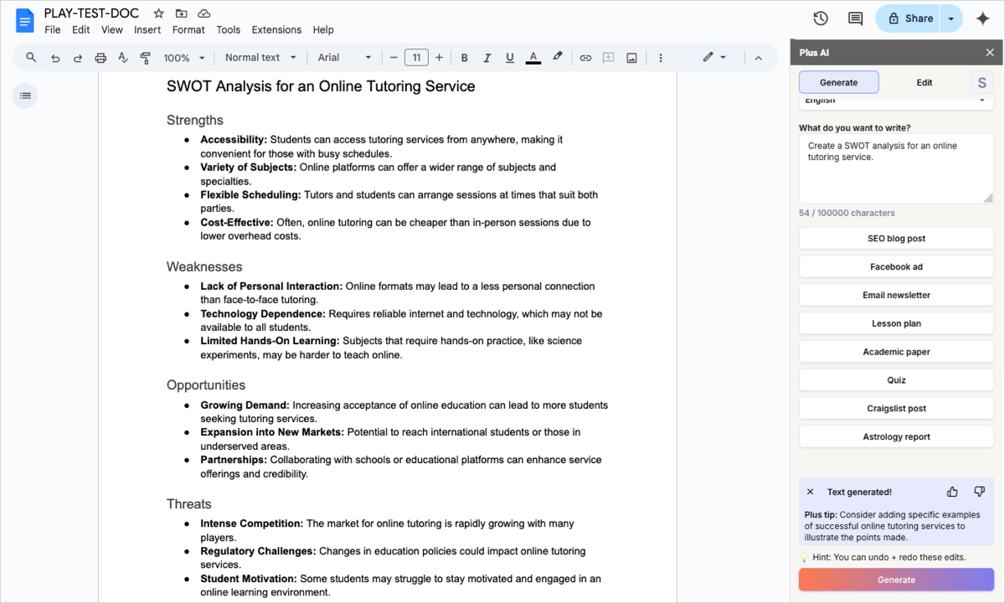Open the Format menu
Screen dimensions: 1005x603
click(x=188, y=29)
